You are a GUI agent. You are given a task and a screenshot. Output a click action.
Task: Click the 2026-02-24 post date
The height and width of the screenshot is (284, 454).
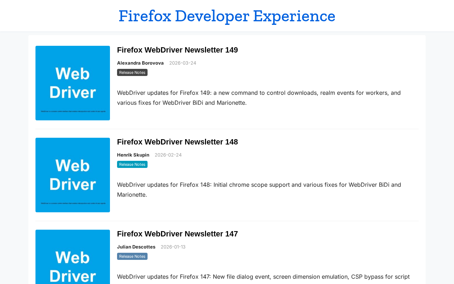(x=168, y=155)
